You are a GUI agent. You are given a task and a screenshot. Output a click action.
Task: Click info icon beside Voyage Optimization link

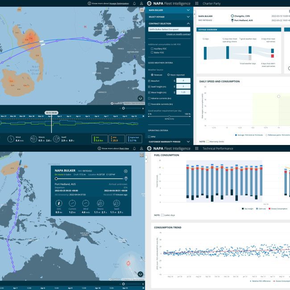[x=89, y=3]
